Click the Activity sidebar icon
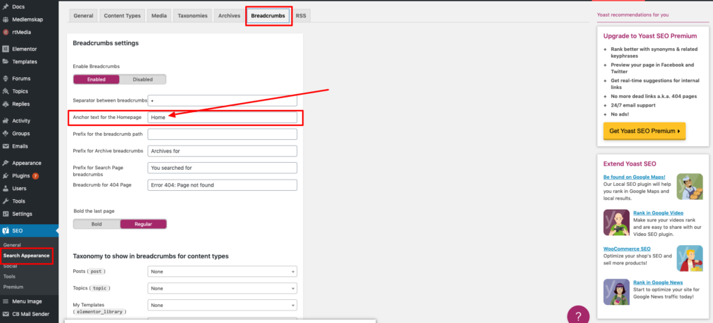Viewport: 713px width, 323px height. point(6,120)
